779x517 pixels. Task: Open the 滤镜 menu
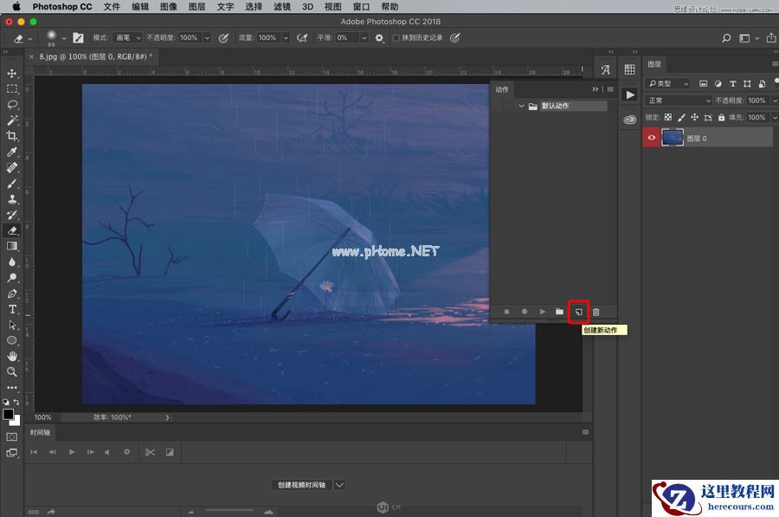tap(281, 6)
